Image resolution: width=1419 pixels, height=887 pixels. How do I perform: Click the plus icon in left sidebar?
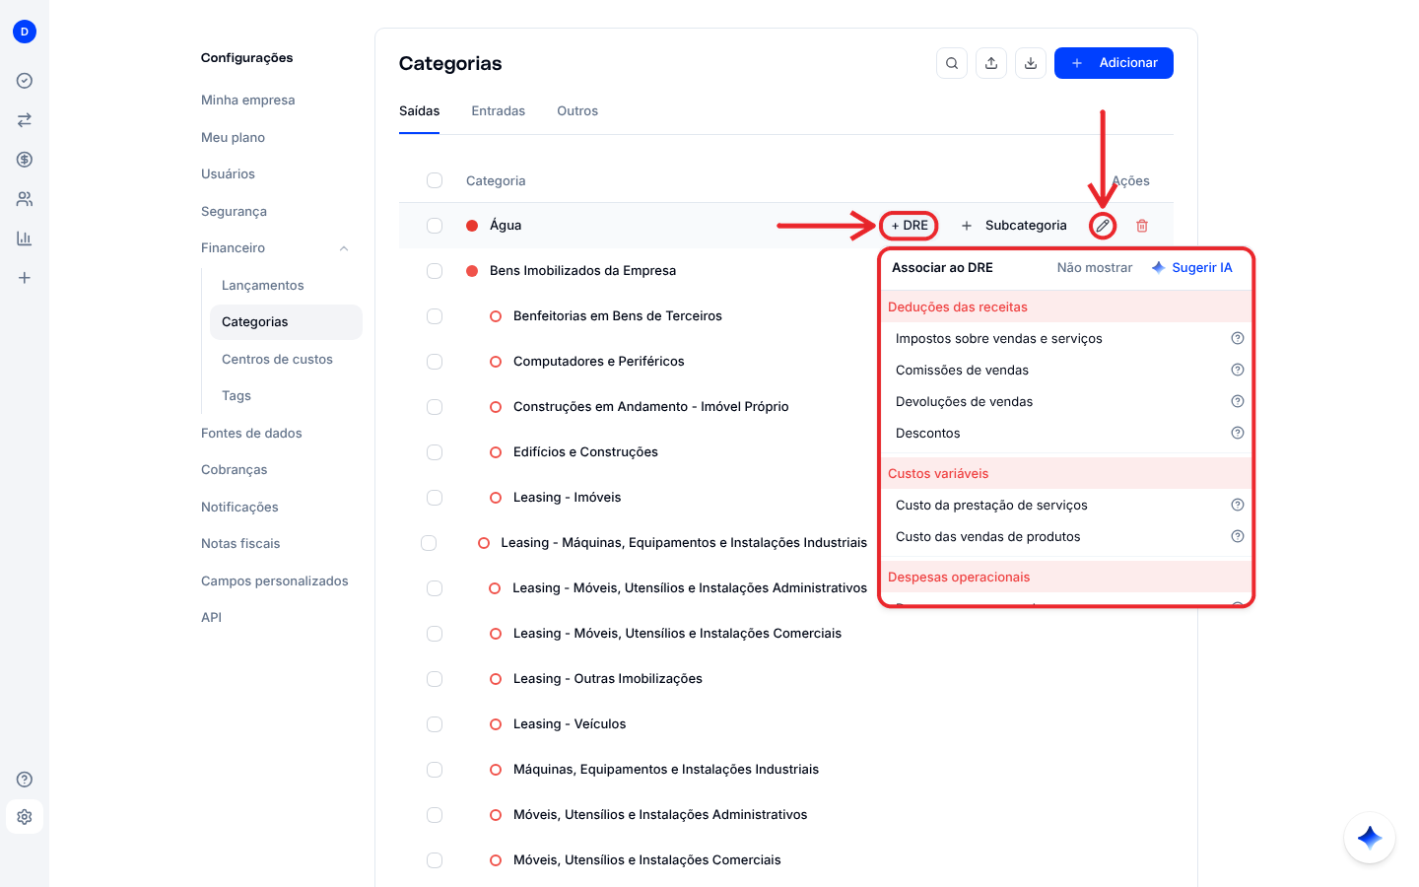coord(25,278)
